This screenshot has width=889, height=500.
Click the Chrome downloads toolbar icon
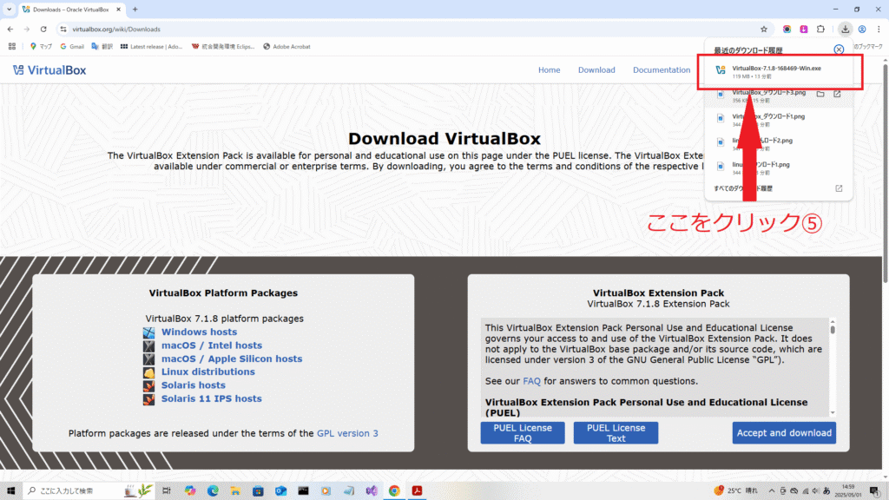pyautogui.click(x=845, y=29)
